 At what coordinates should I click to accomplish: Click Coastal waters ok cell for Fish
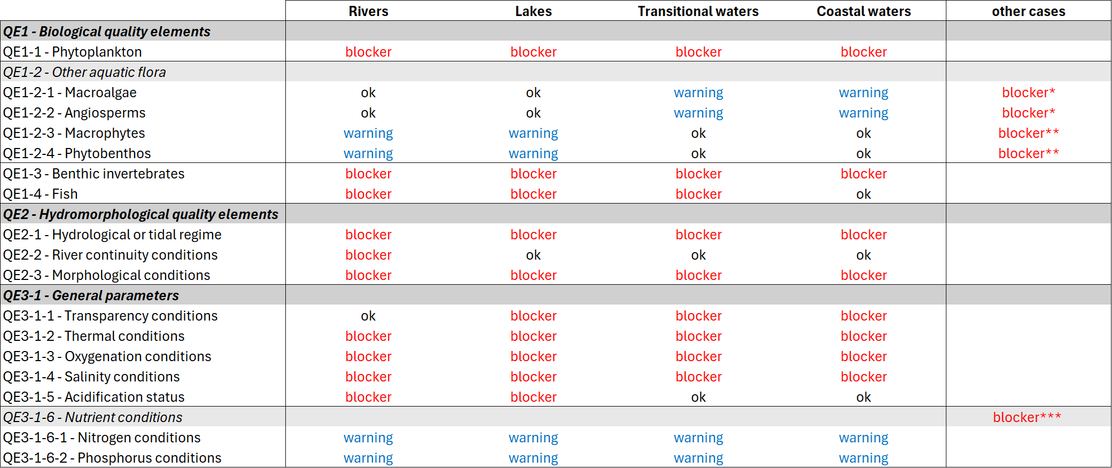pyautogui.click(x=864, y=194)
